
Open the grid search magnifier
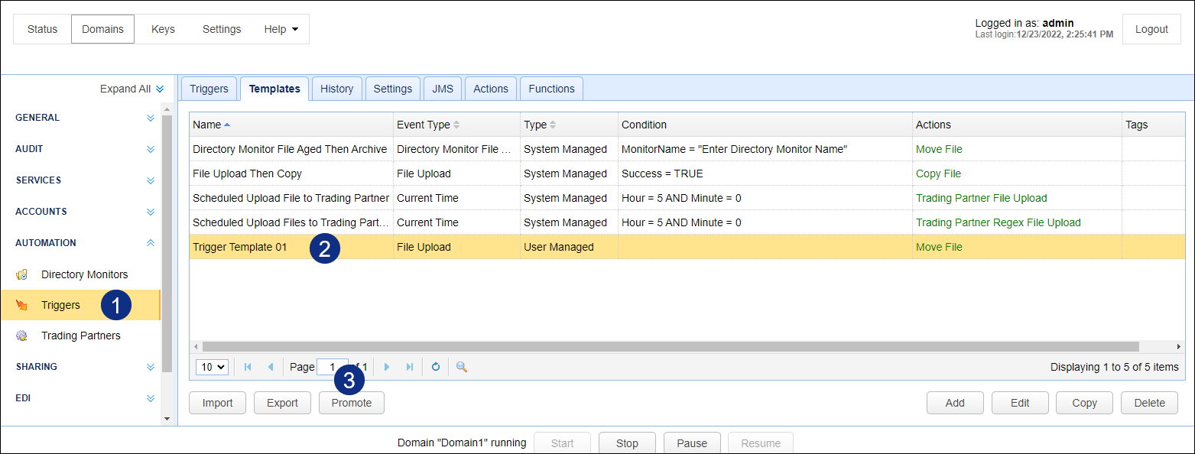tap(462, 367)
